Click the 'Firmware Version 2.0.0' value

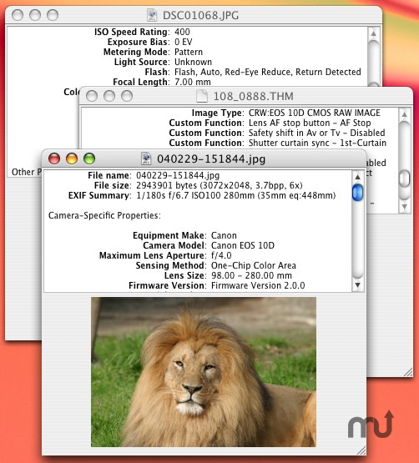click(x=258, y=286)
